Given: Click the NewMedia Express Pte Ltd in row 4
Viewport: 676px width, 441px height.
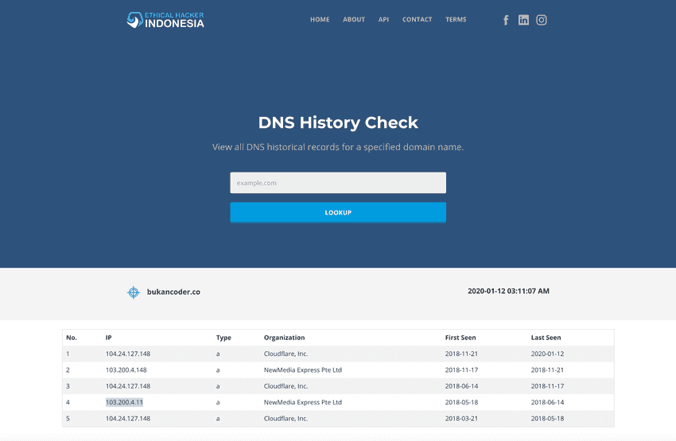Looking at the screenshot, I should tap(302, 402).
